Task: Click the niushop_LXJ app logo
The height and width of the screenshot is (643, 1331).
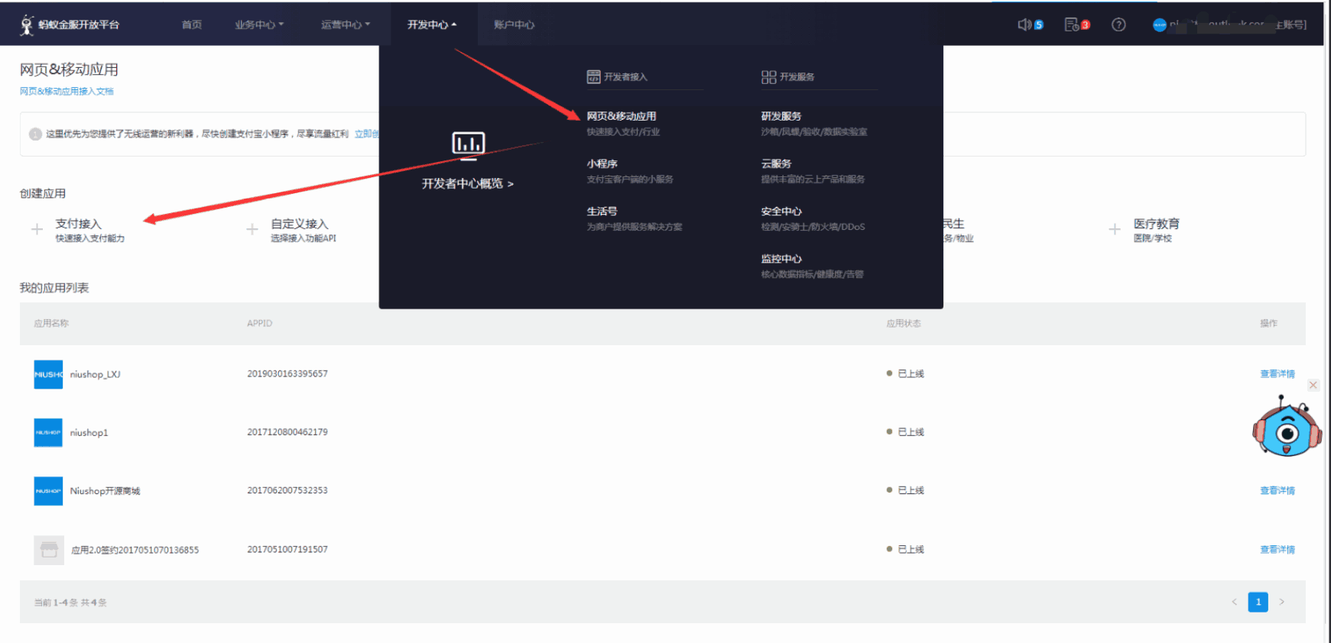Action: click(x=48, y=374)
